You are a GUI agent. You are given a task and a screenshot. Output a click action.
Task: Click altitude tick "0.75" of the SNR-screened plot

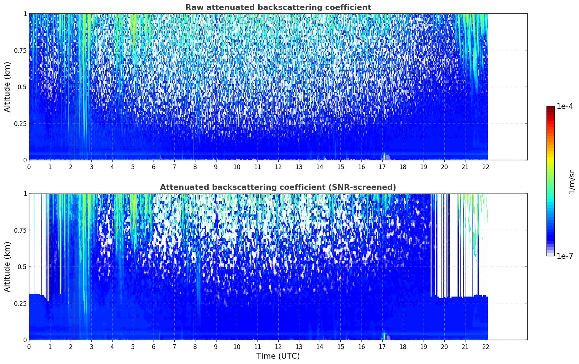(x=20, y=230)
